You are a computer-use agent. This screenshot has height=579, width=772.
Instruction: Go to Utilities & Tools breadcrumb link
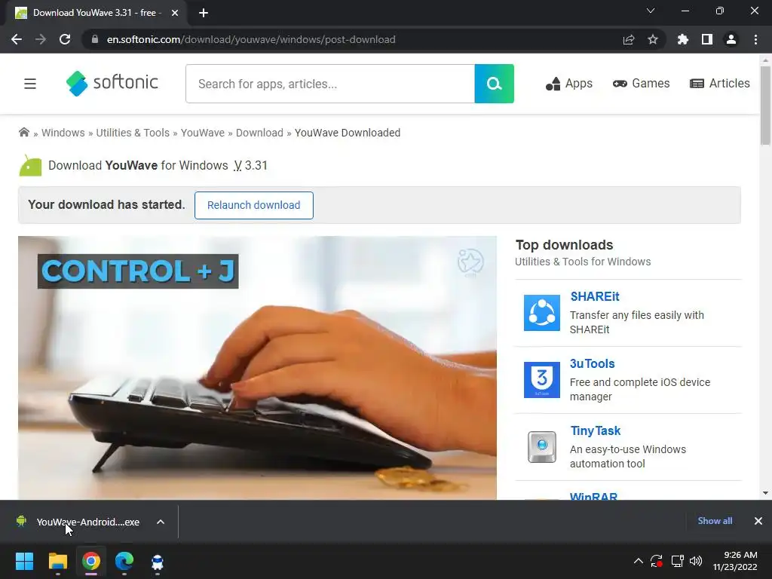click(133, 133)
